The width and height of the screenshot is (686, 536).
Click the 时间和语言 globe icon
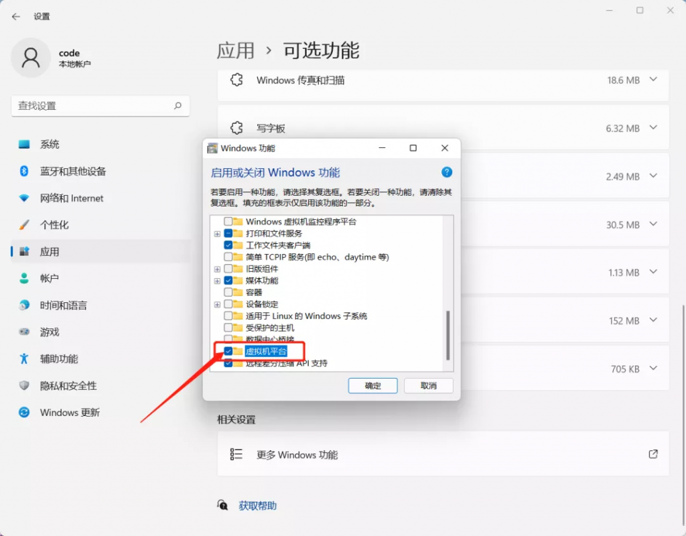(x=24, y=305)
